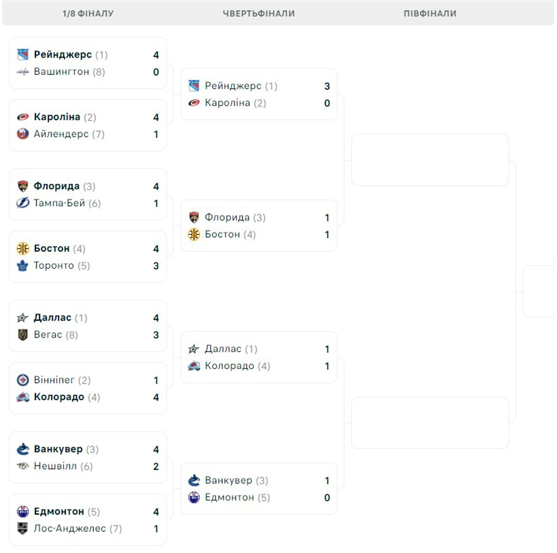Click the Los Angeles Kings logo
The image size is (557, 553).
[23, 528]
